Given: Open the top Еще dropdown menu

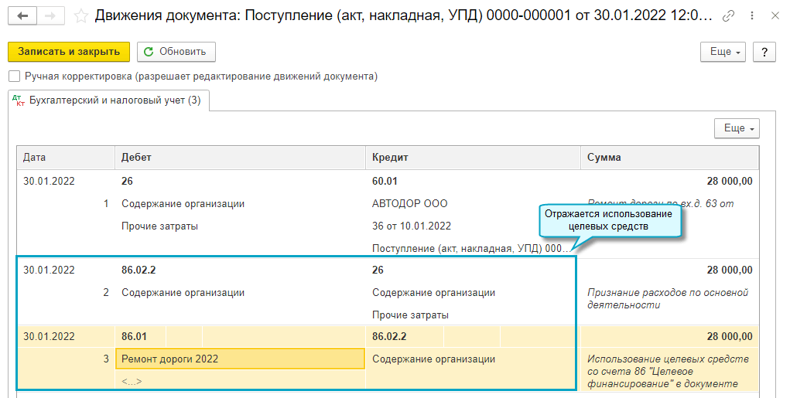Looking at the screenshot, I should click(x=725, y=52).
